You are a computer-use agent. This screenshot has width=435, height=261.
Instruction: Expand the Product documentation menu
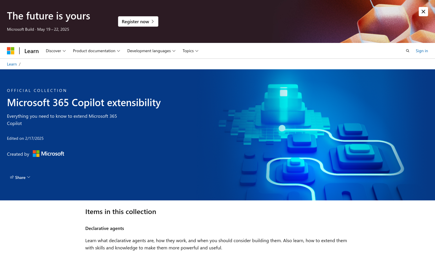[x=96, y=50]
